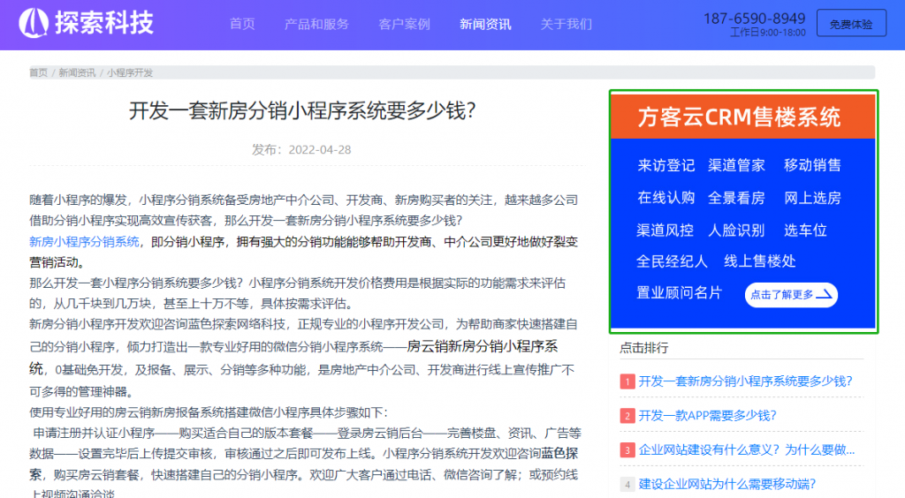Open the 产品和服务 navigation item
Viewport: 905px width, 498px height.
(x=316, y=24)
